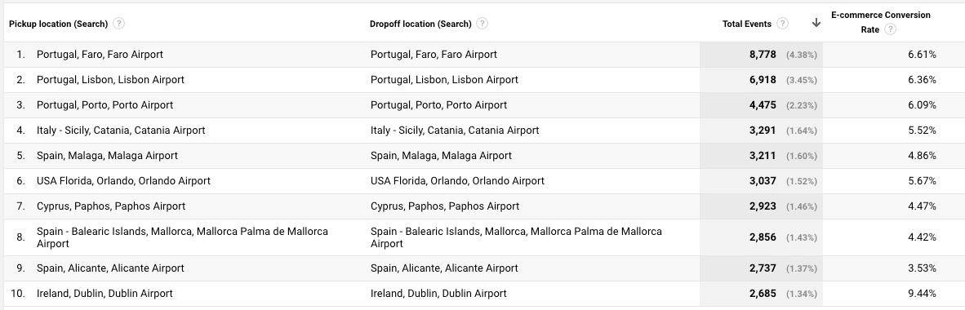This screenshot has width=965, height=310.
Task: Toggle sort direction arrow on Total Events
Action: click(x=816, y=24)
